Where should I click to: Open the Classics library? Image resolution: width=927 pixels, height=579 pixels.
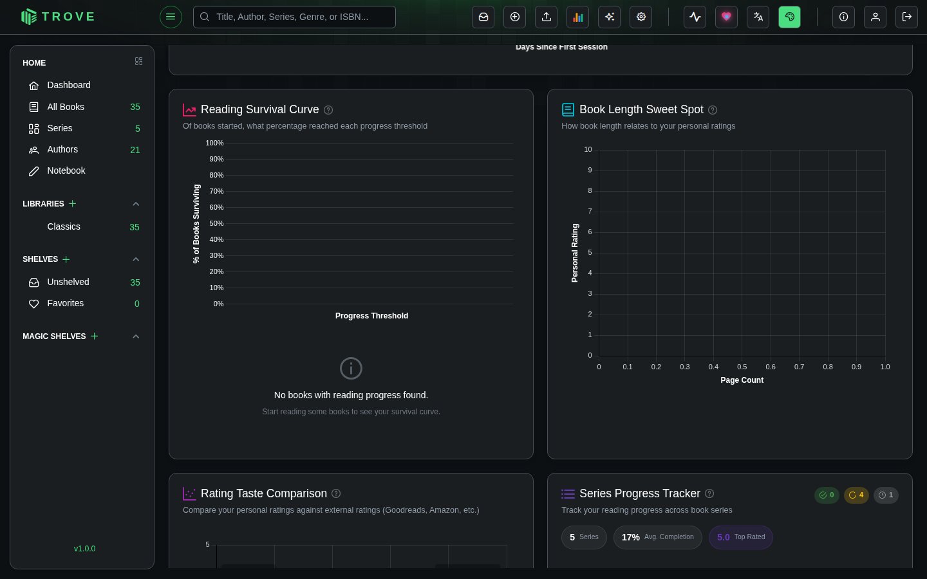(x=82, y=226)
